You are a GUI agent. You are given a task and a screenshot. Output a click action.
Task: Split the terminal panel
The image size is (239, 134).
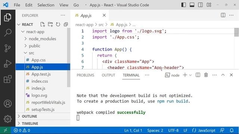[x=198, y=75]
